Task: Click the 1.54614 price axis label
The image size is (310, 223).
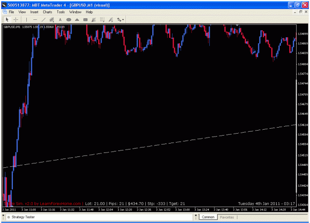Action: pos(303,125)
